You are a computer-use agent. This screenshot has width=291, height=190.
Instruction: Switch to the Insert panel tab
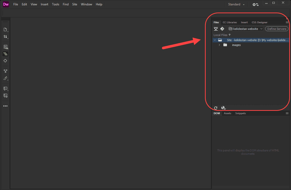244,22
